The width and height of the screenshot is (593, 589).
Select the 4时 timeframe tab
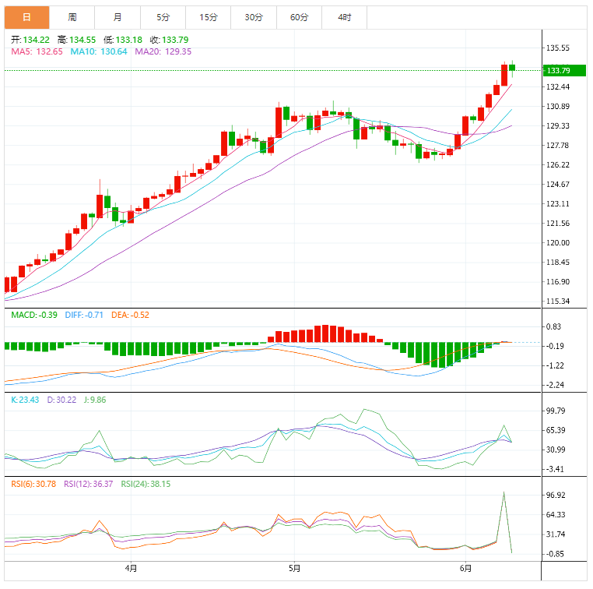click(345, 17)
